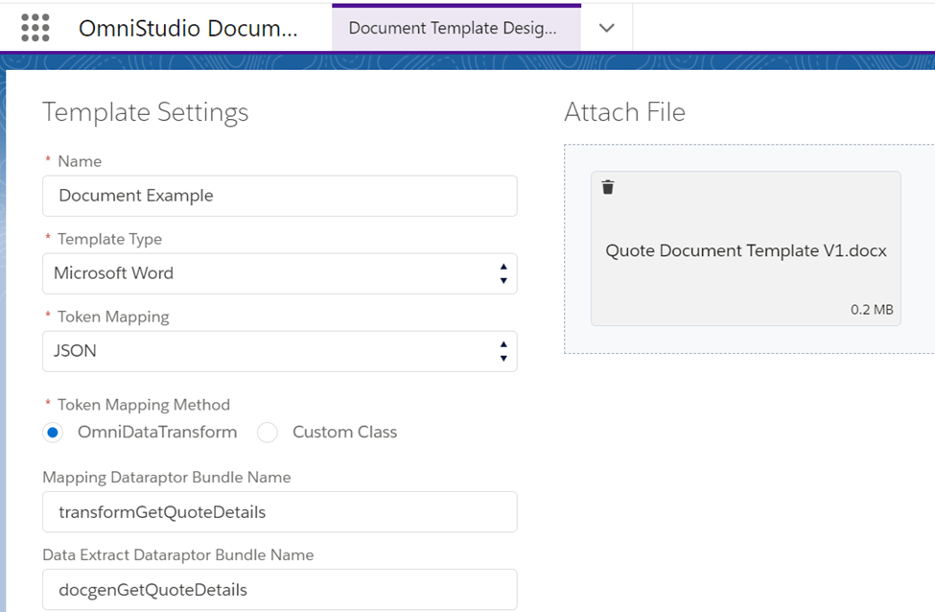Viewport: 935px width, 612px height.
Task: Click the Template Settings heading
Action: (x=145, y=112)
